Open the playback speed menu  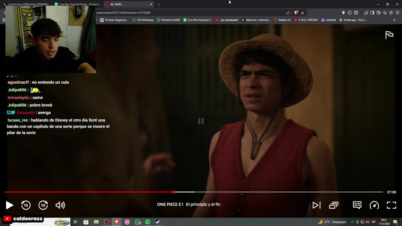pos(374,205)
